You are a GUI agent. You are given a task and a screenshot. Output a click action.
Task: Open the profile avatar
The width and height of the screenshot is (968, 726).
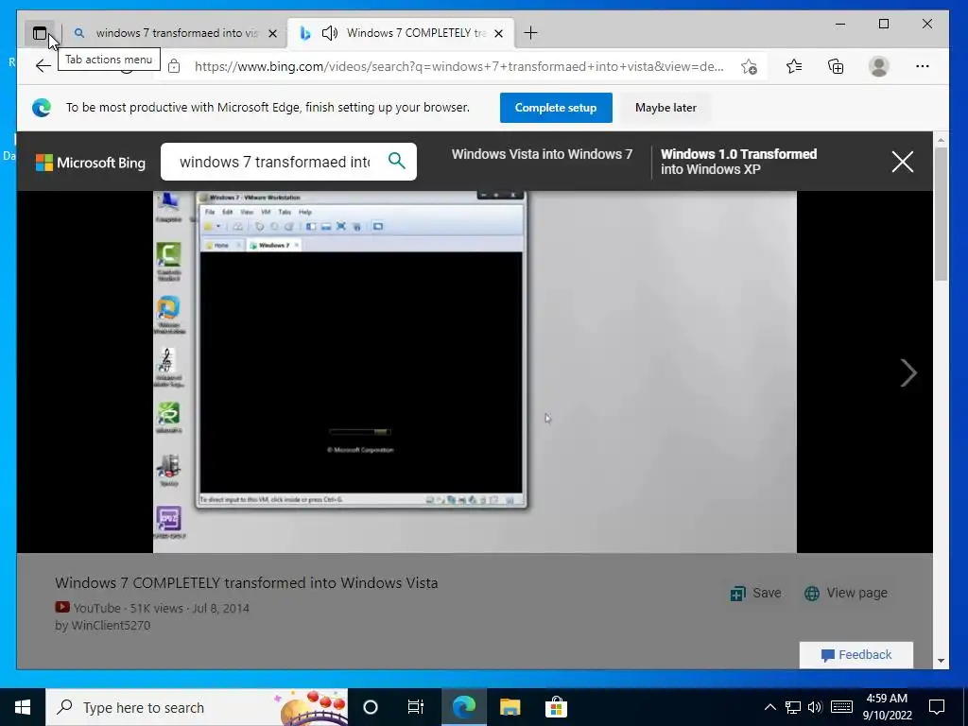tap(878, 66)
